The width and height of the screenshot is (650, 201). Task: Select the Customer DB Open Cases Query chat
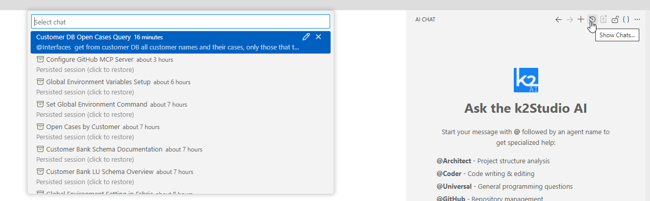[x=181, y=42]
